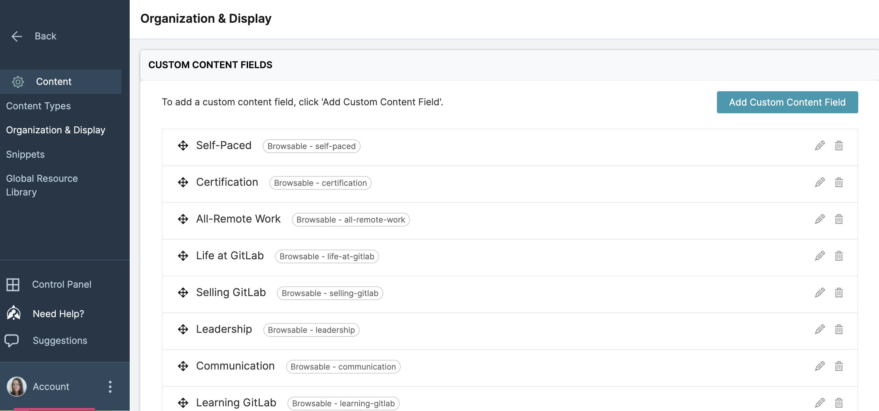The width and height of the screenshot is (879, 411).
Task: Delete the Leadership field via trash icon
Action: pyautogui.click(x=839, y=329)
